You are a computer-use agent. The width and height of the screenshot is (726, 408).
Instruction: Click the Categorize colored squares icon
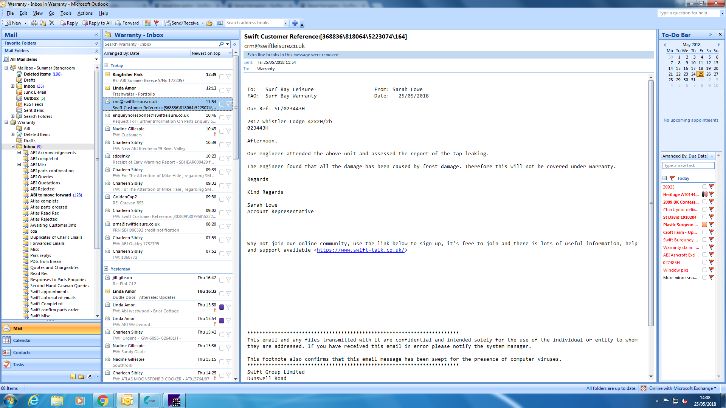pos(147,23)
